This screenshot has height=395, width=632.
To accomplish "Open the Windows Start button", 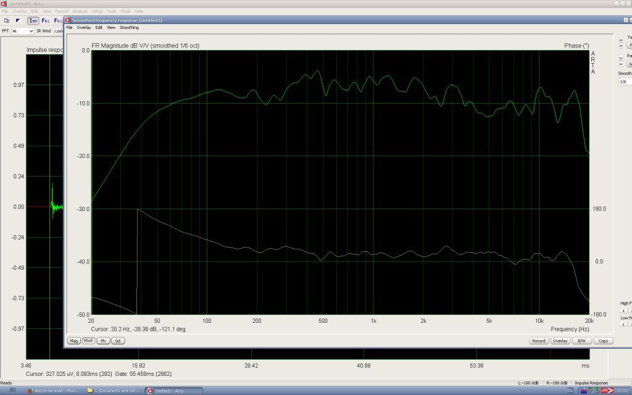I will (x=12, y=391).
